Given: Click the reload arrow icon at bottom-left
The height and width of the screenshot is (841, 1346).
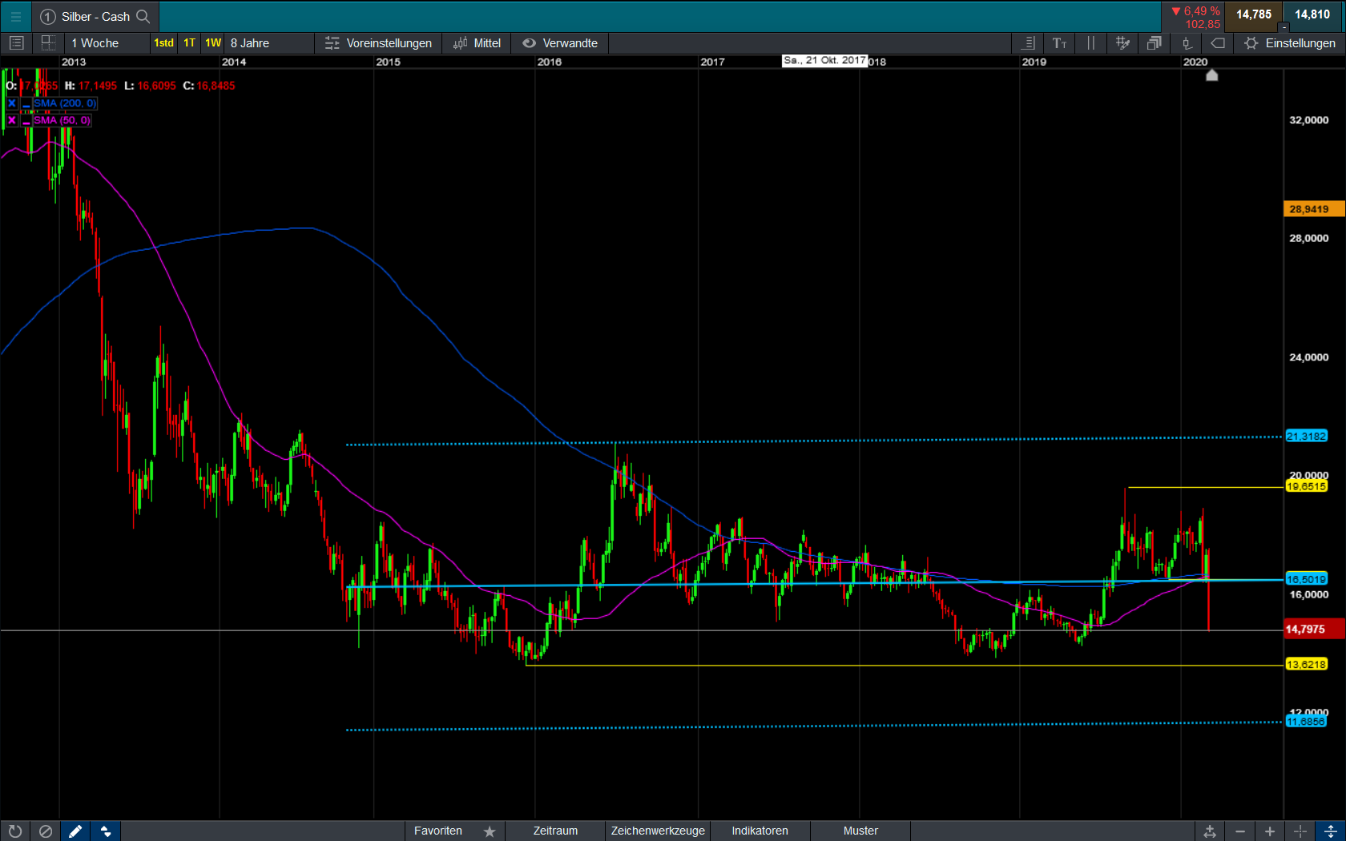Looking at the screenshot, I should click(15, 831).
